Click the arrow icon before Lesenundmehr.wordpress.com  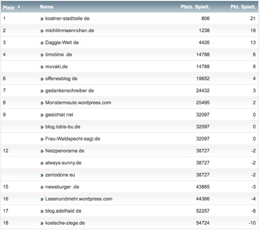pyautogui.click(x=42, y=199)
